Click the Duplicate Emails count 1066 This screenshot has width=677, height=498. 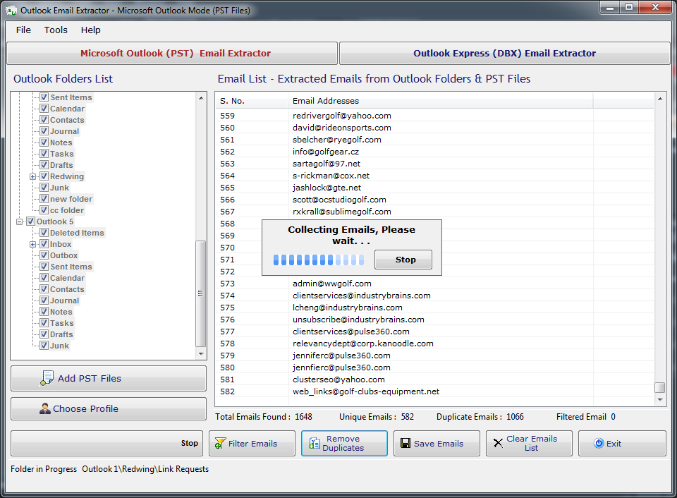pyautogui.click(x=515, y=417)
